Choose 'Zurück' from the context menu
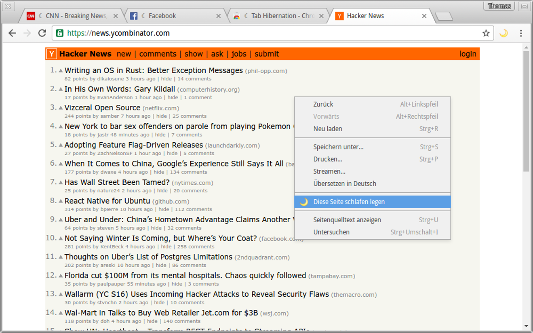Viewport: 533px width, 333px height. tap(373, 104)
